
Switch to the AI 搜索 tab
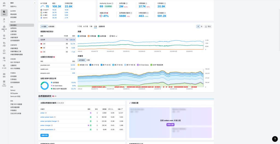[x=44, y=26]
